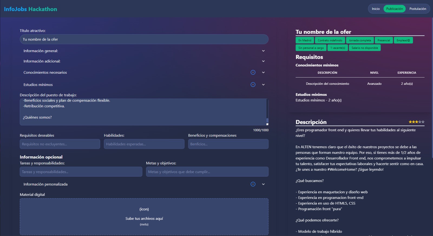
Task: Click the NIVEL column header
Action: (x=374, y=73)
